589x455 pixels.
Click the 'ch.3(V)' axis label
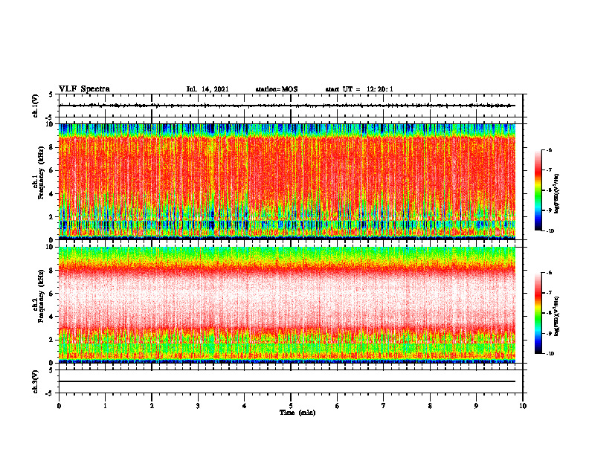[35, 382]
